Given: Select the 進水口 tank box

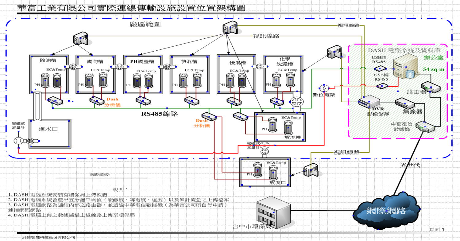Looking at the screenshot, I should tap(49, 134).
